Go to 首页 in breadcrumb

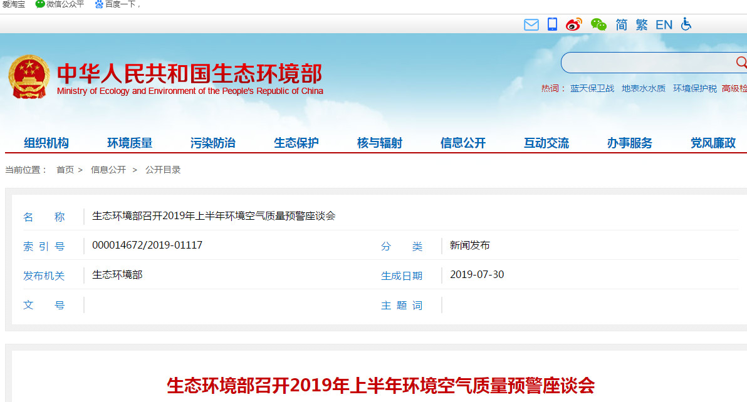click(x=65, y=170)
